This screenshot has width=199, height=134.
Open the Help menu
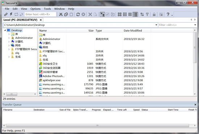coord(71,9)
